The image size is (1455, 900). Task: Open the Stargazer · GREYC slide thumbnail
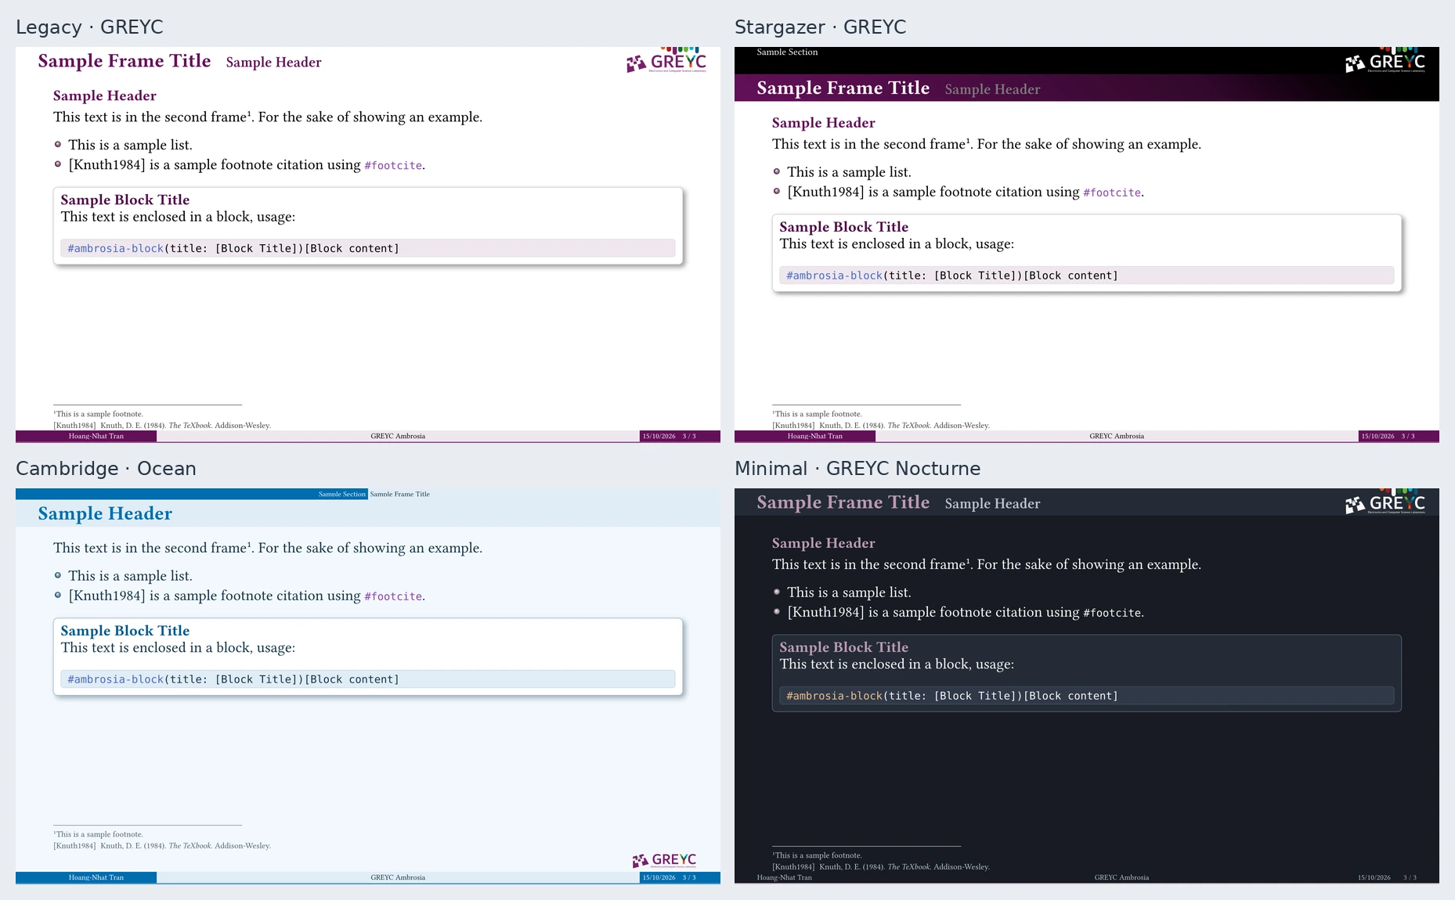(1087, 244)
